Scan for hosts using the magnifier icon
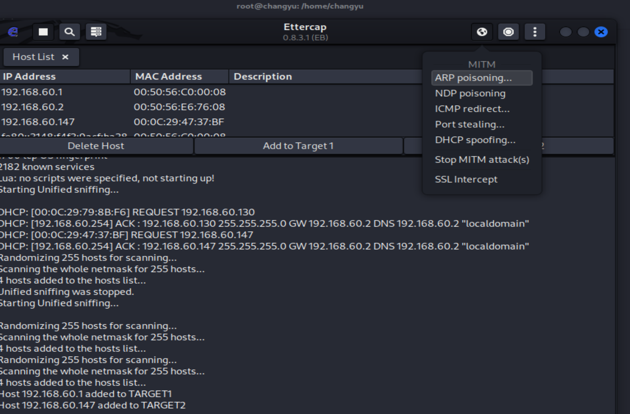 [x=69, y=32]
